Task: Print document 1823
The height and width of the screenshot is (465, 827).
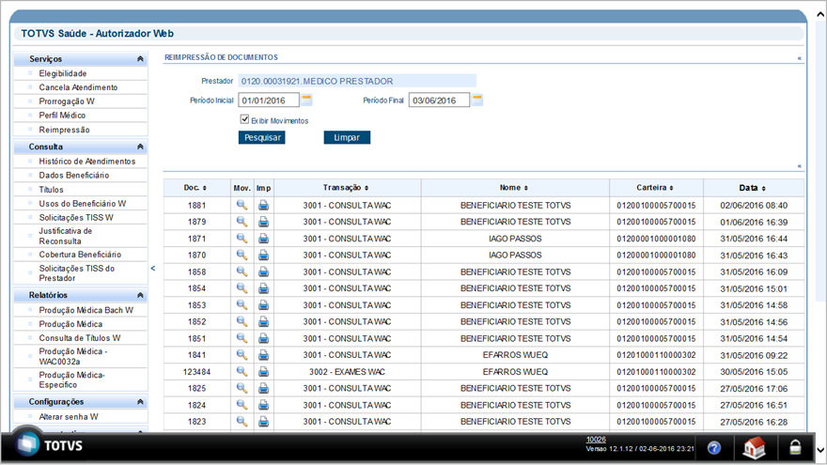Action: (263, 421)
